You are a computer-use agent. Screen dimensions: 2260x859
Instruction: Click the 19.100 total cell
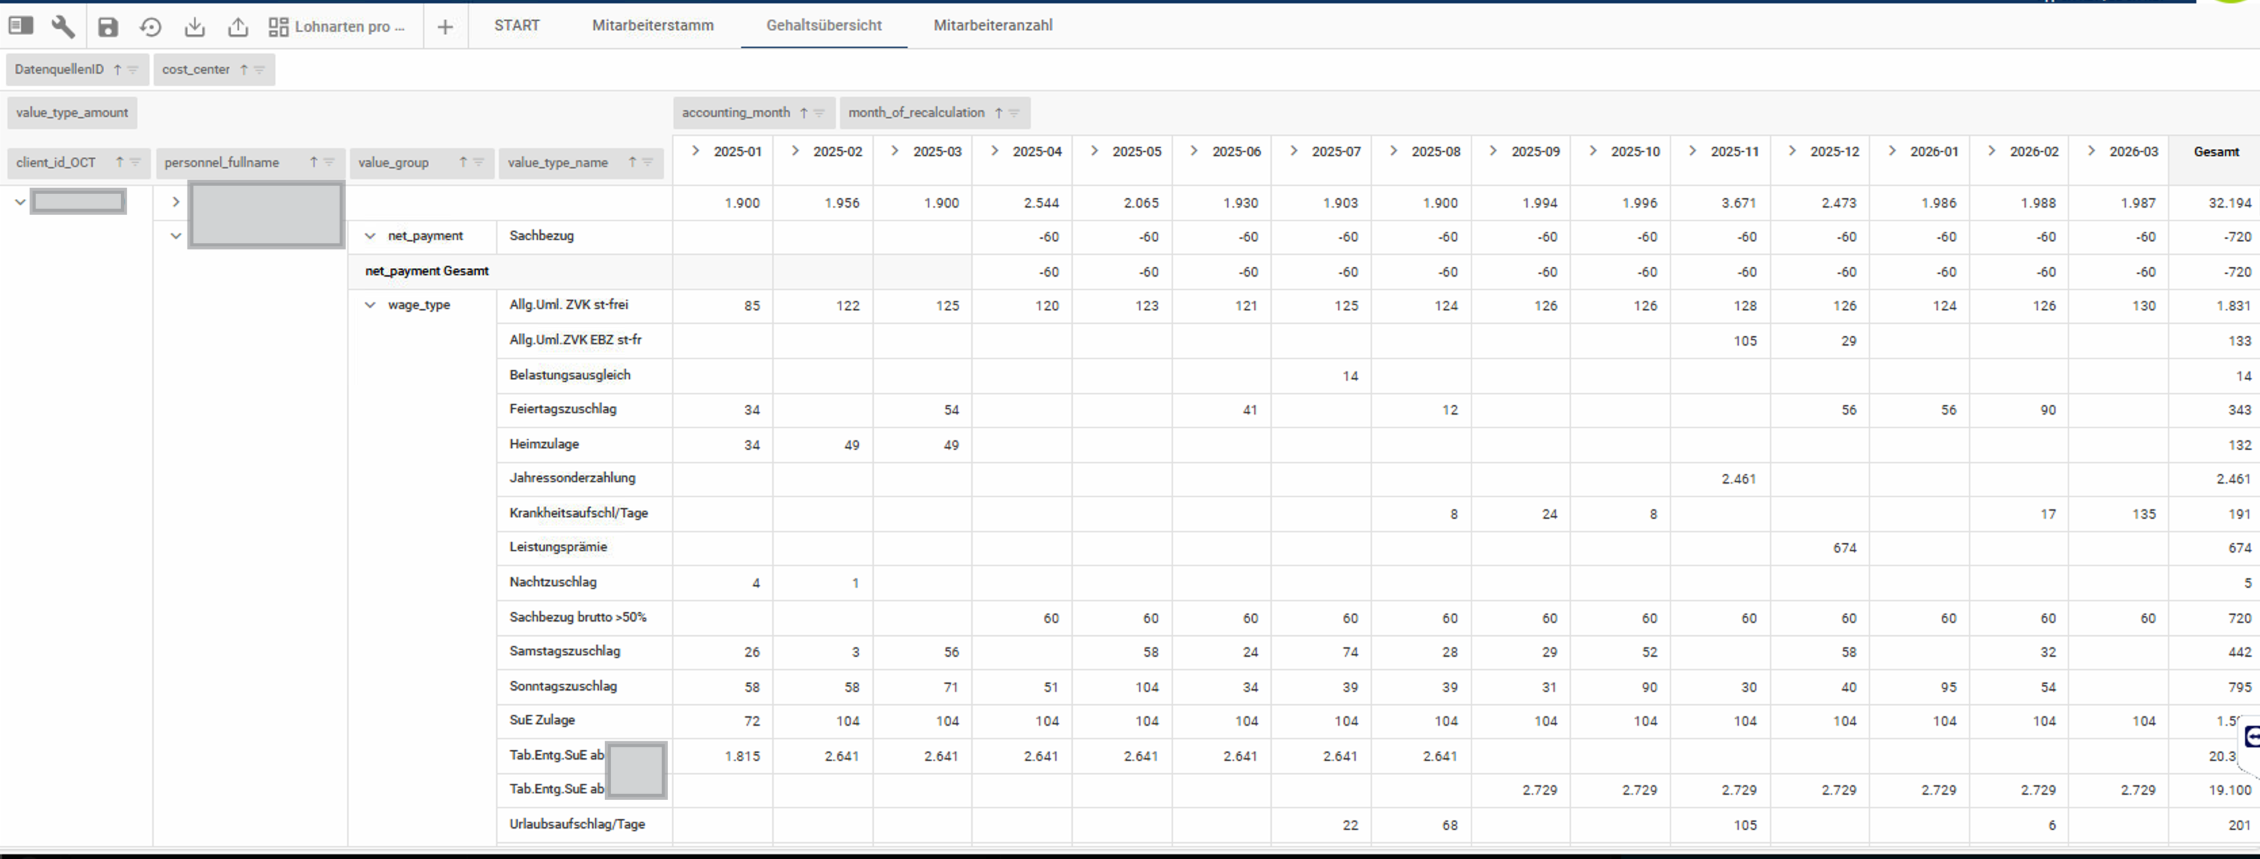tap(2230, 790)
